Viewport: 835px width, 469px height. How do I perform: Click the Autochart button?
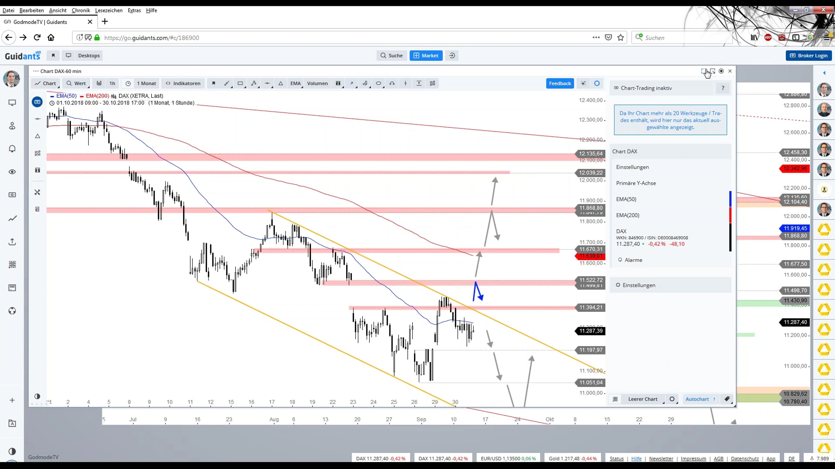pyautogui.click(x=697, y=399)
